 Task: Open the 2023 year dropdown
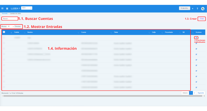click(27, 8)
